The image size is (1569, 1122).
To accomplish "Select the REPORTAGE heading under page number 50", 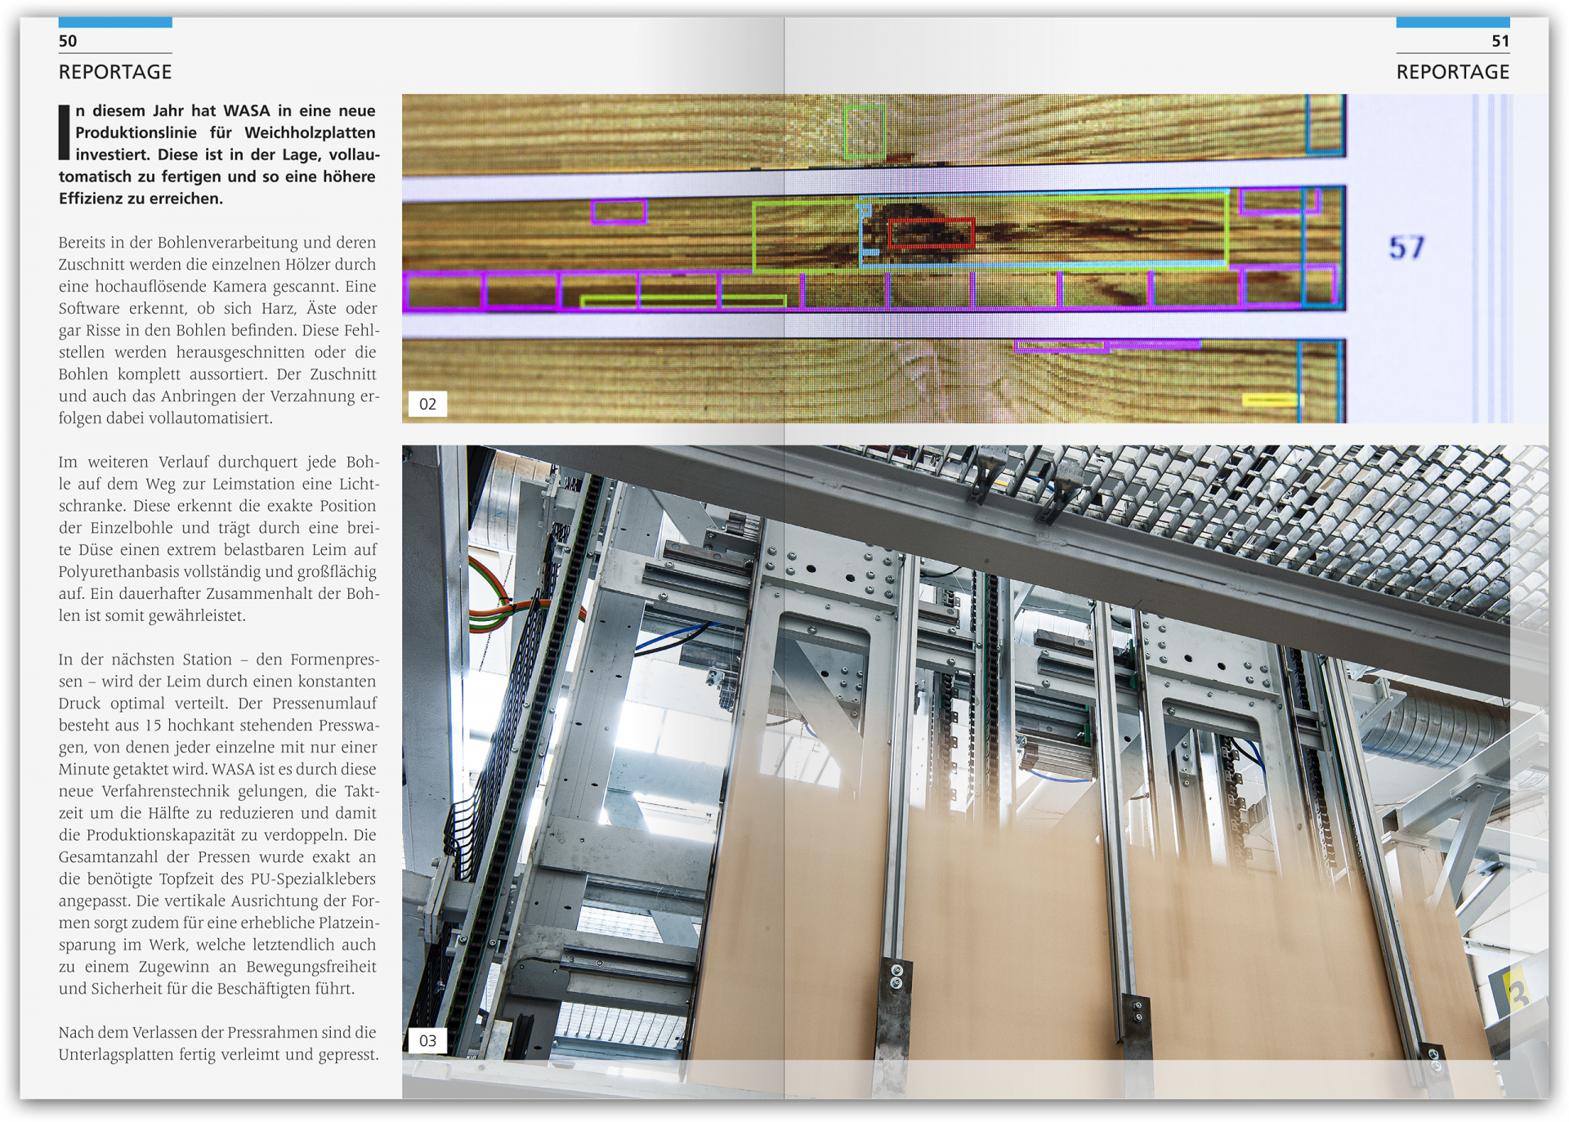I will pos(115,72).
